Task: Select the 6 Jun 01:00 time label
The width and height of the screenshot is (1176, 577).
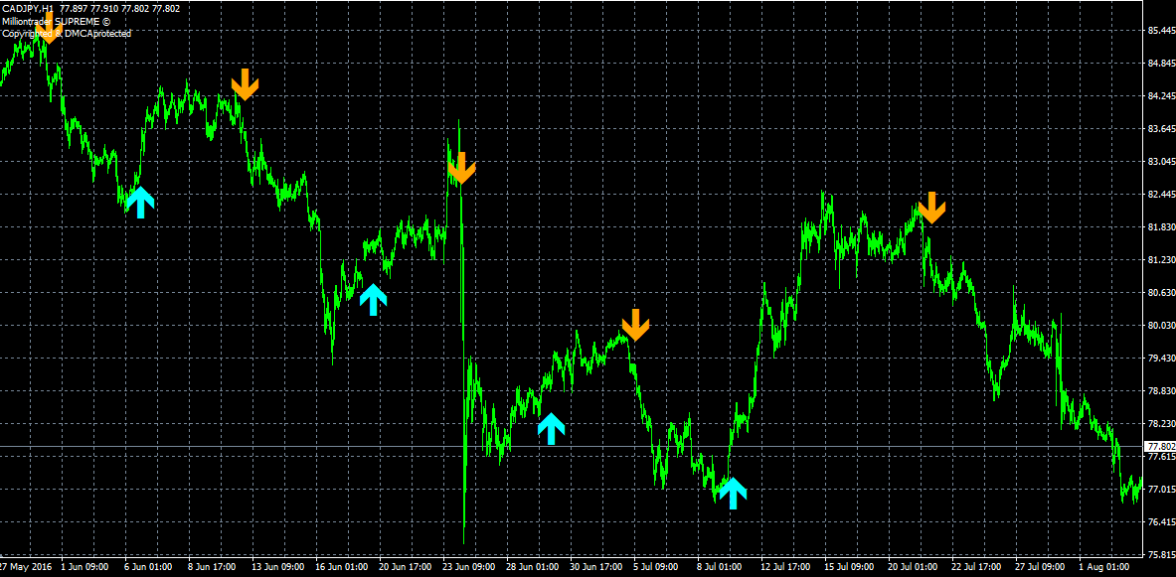Action: pos(148,566)
